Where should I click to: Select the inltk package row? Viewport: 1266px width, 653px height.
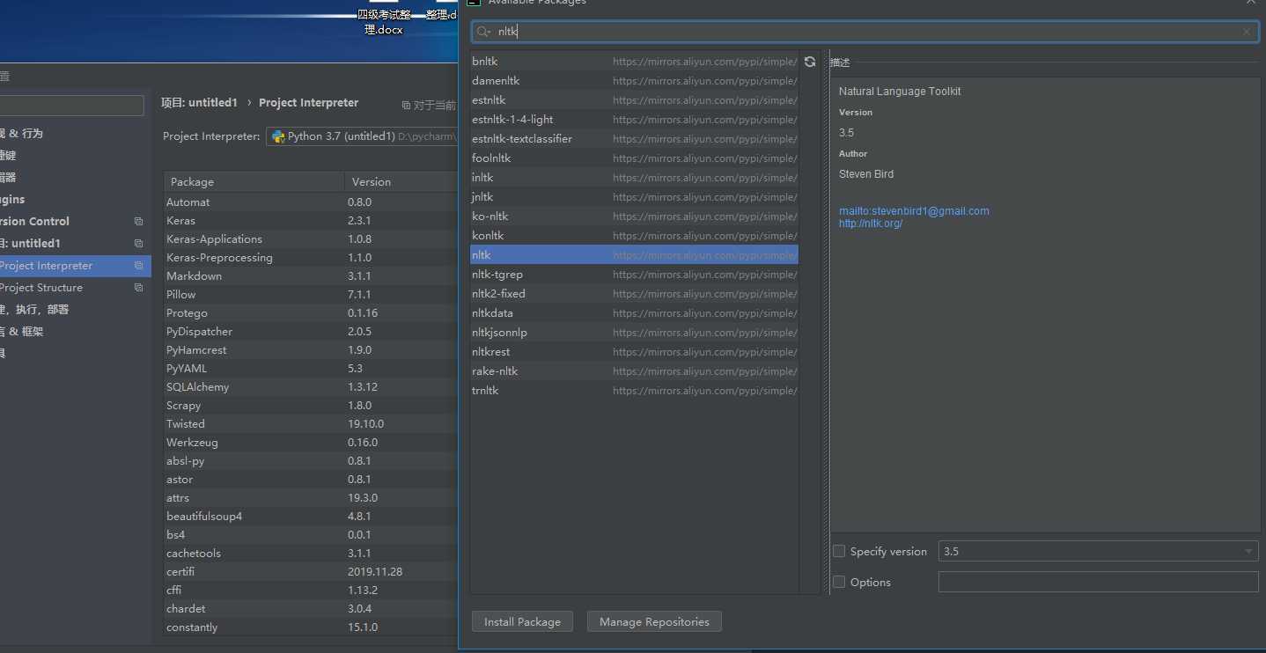[x=634, y=178]
